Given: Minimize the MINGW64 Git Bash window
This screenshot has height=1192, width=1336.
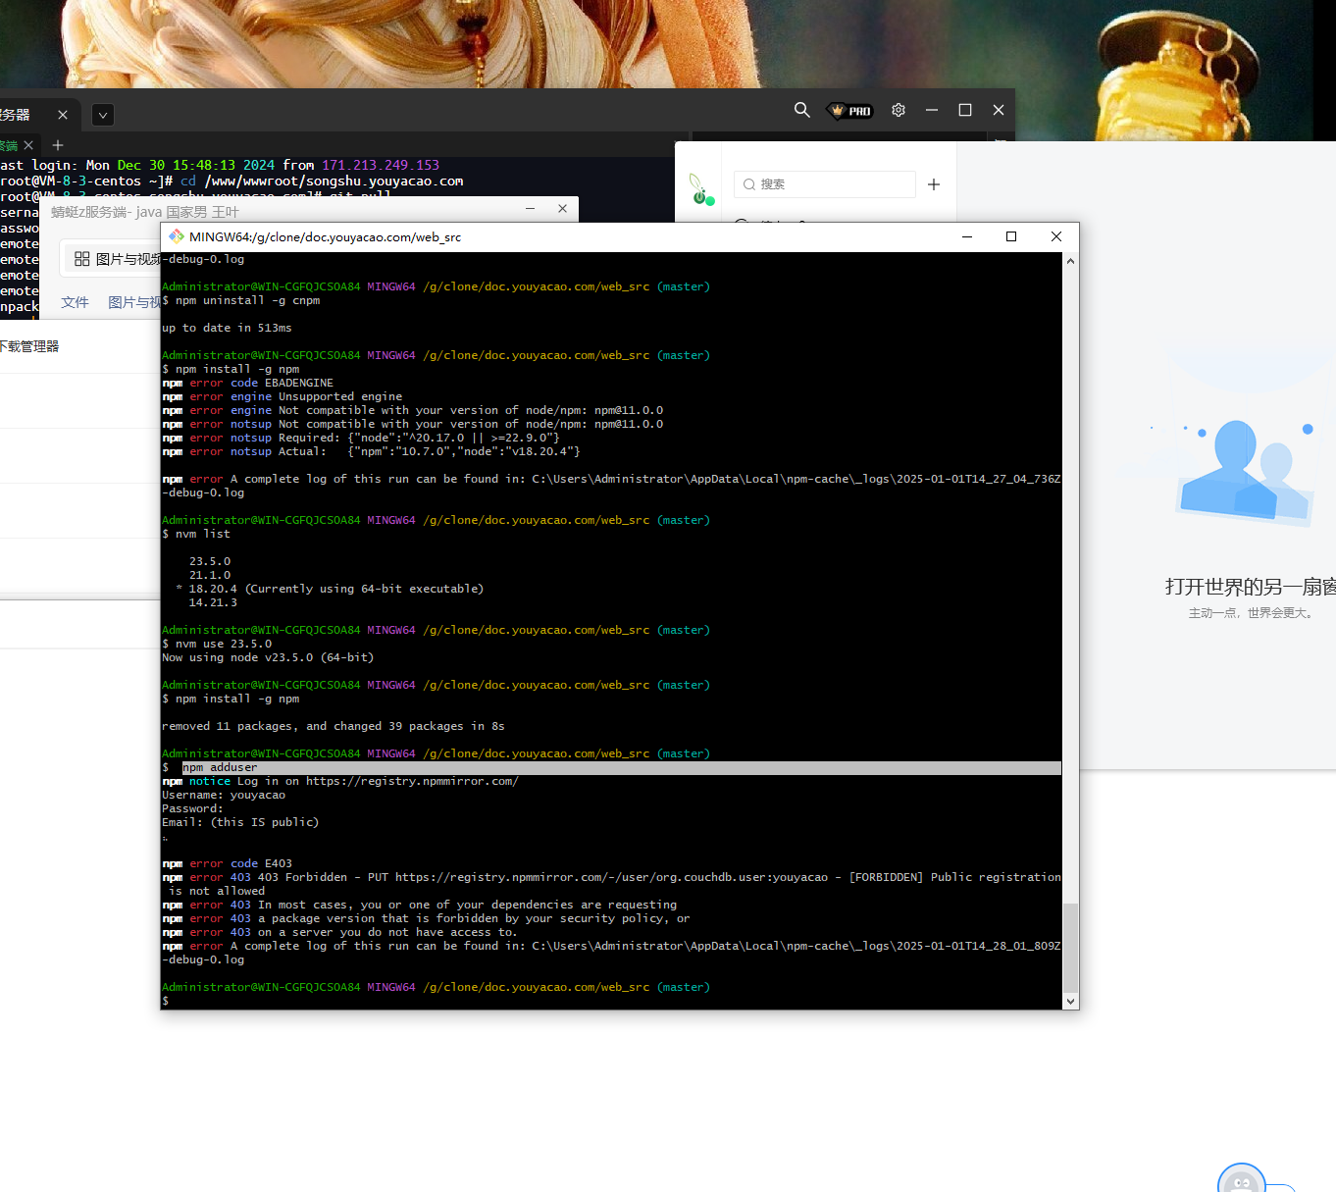Looking at the screenshot, I should 967,236.
